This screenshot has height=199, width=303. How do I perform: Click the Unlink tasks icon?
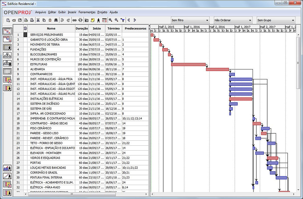pos(80,20)
